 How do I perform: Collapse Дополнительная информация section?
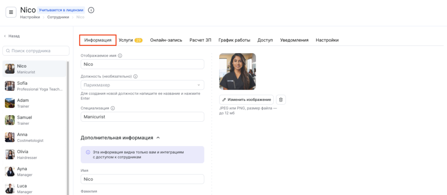pyautogui.click(x=158, y=138)
